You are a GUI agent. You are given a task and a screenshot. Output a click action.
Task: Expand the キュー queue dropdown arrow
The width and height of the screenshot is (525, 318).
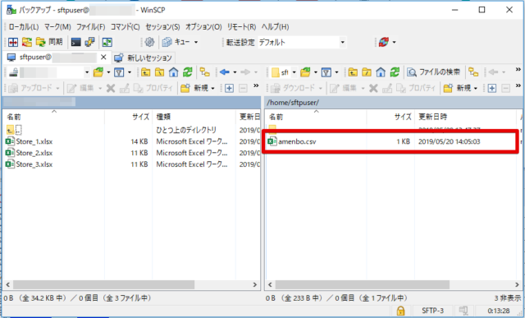click(x=196, y=42)
